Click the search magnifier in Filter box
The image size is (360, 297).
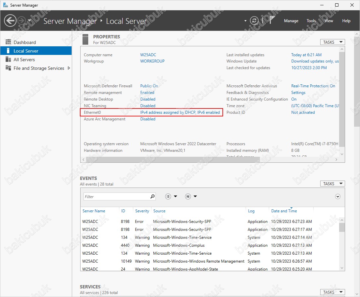click(152, 196)
